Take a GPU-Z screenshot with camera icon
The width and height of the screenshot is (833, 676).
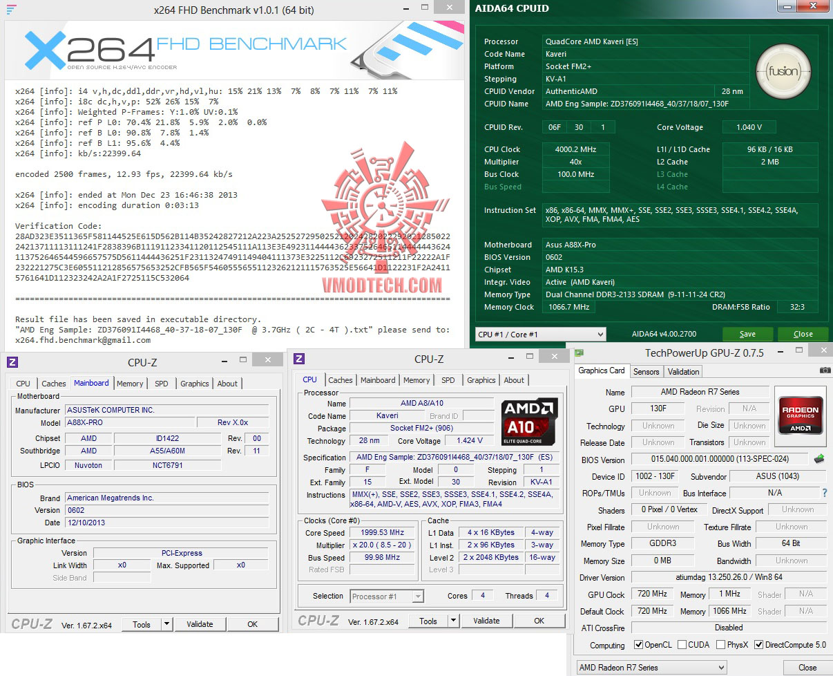(825, 370)
